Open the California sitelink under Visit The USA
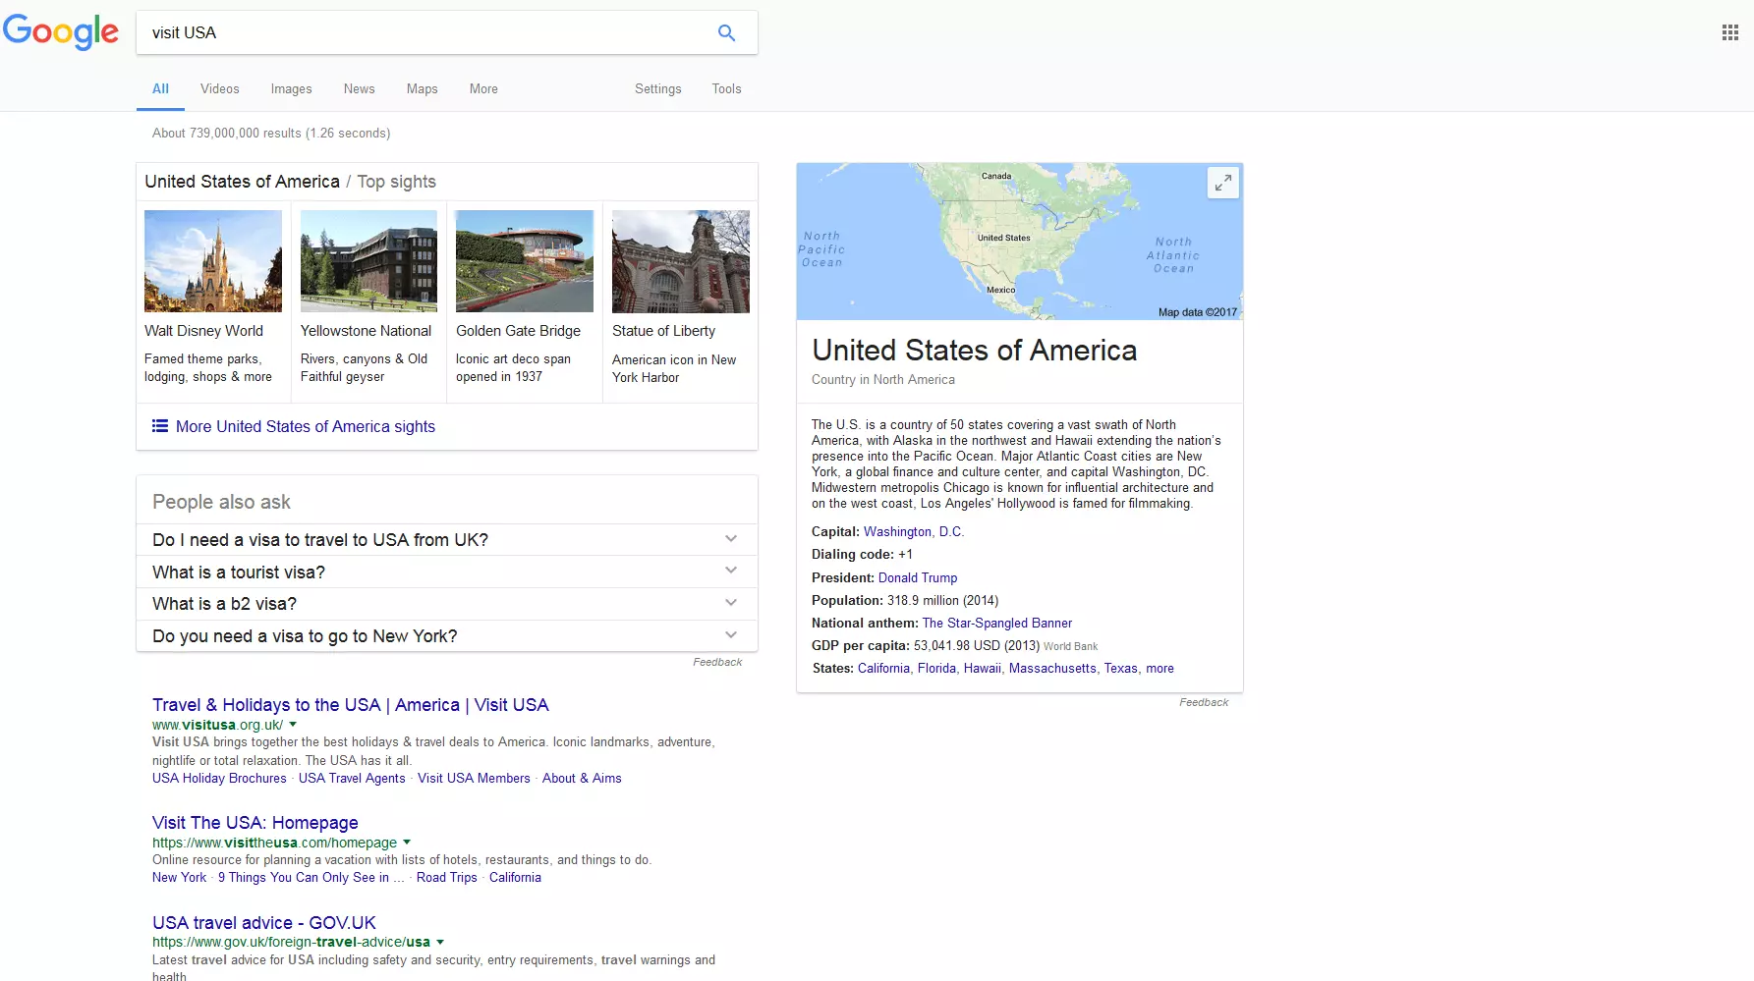This screenshot has height=981, width=1754. click(515, 877)
